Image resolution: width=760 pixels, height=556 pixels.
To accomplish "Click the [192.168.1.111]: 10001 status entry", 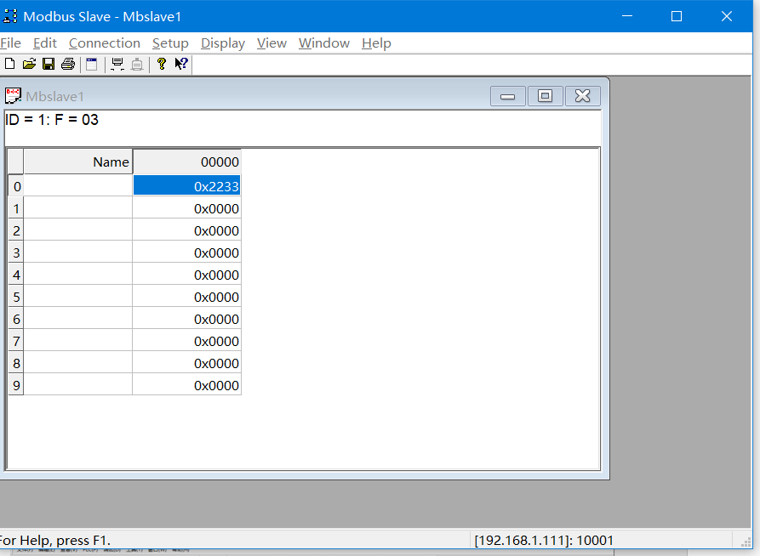I will point(544,540).
